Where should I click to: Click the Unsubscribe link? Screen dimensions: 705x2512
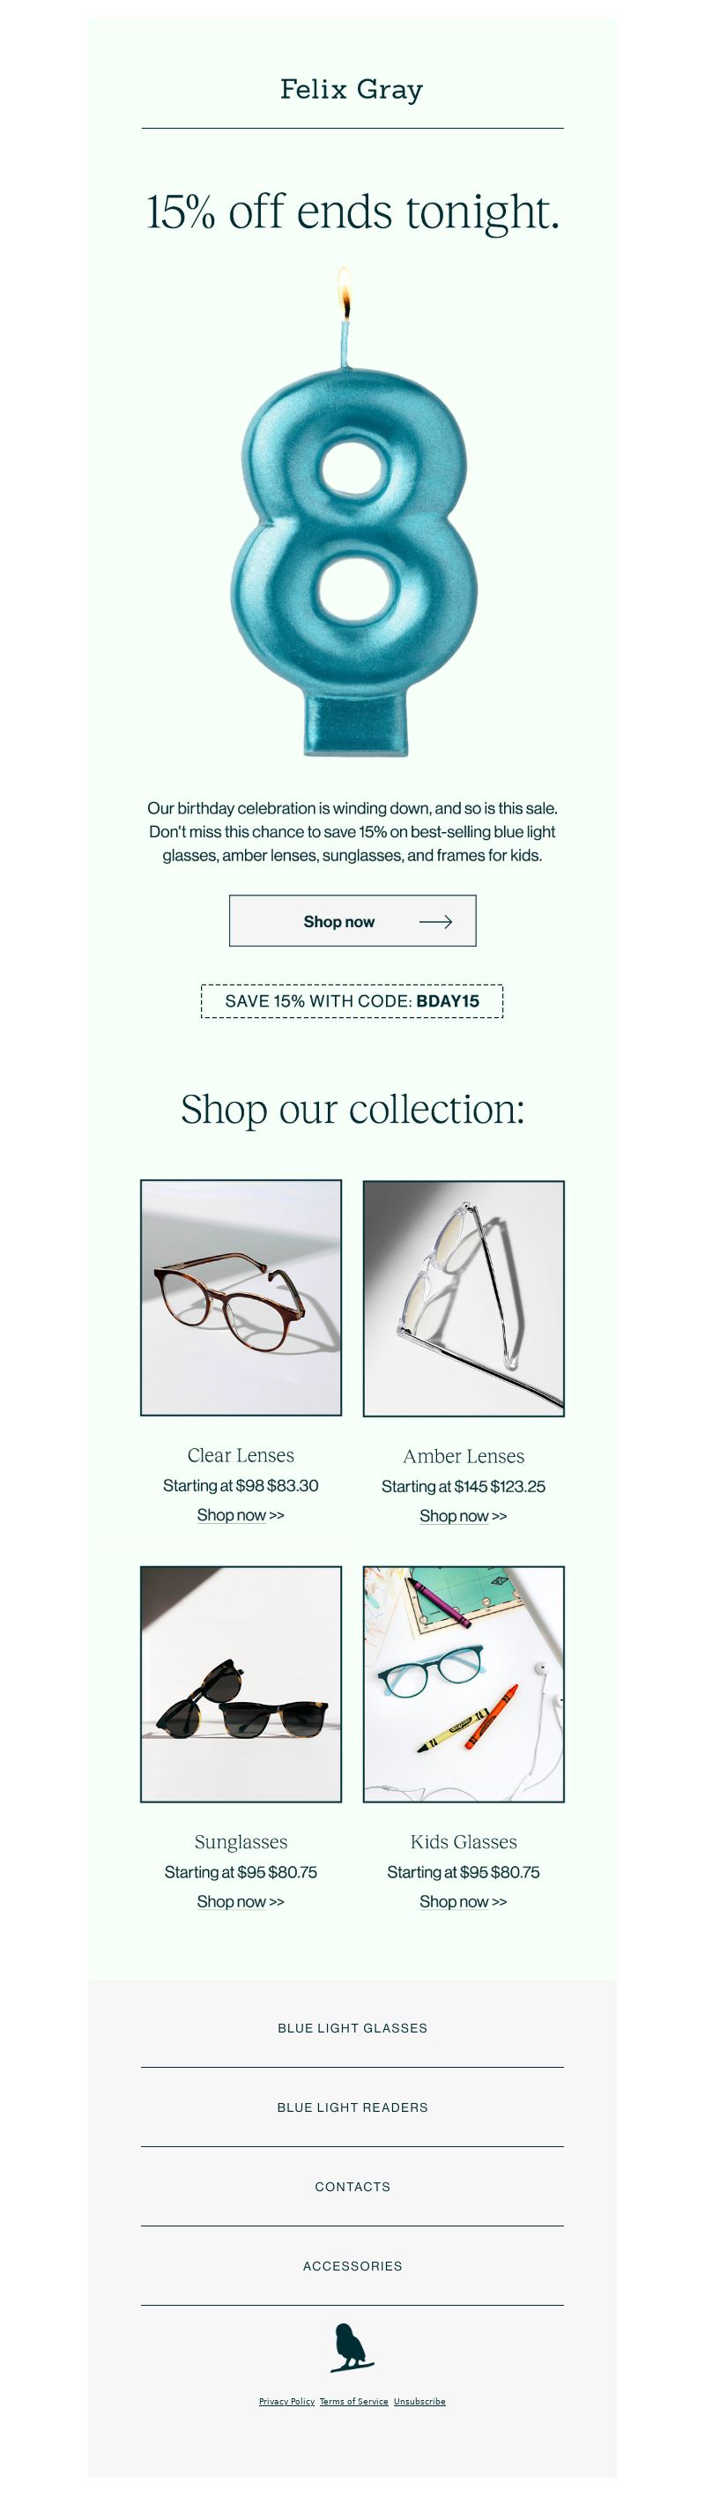[x=419, y=2402]
